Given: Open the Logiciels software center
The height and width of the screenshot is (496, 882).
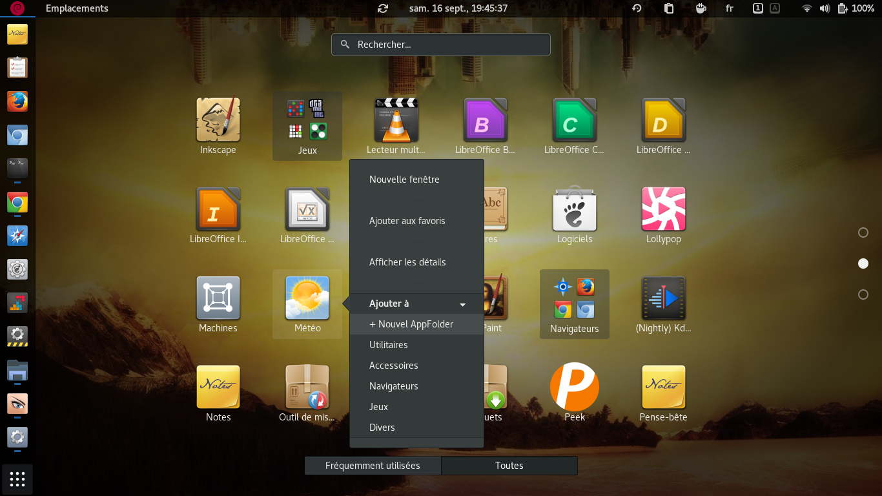Looking at the screenshot, I should (x=575, y=209).
